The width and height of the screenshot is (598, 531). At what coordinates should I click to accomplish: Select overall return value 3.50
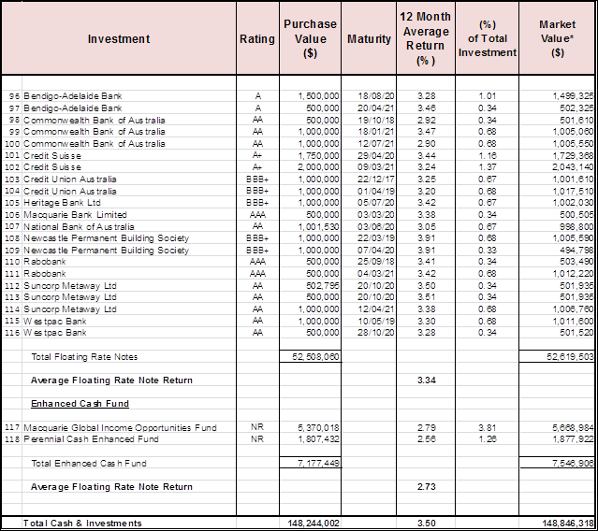[x=427, y=524]
